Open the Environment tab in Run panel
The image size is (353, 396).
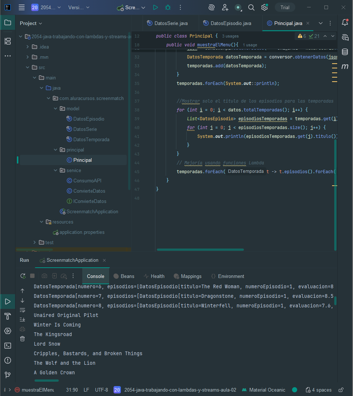coord(228,276)
